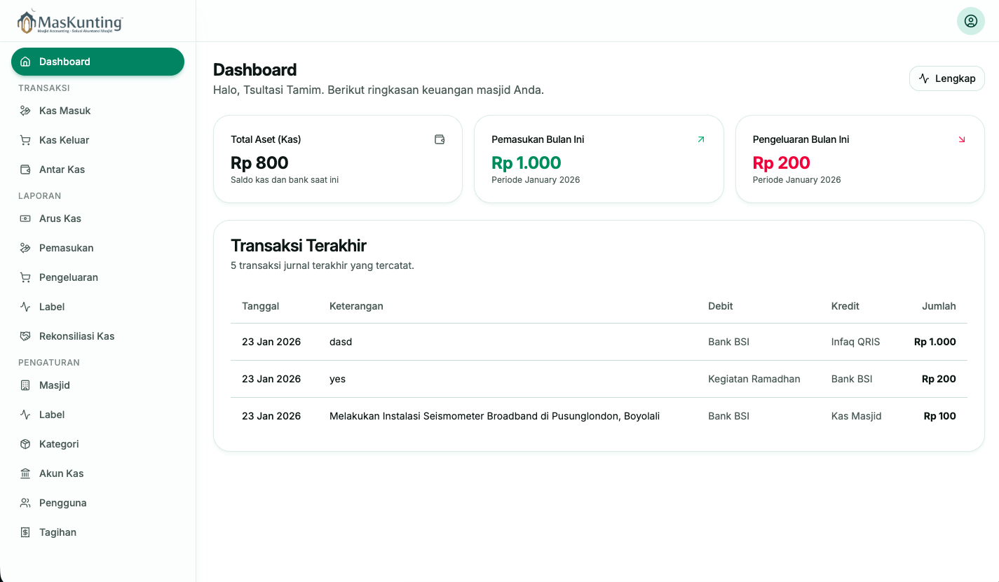The width and height of the screenshot is (999, 582).
Task: Click the Masjid home icon under Pengaturan
Action: tap(26, 385)
